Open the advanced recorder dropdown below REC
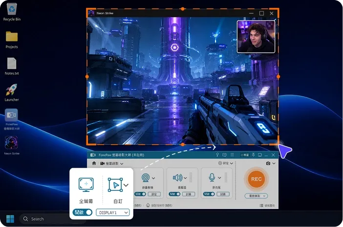The image size is (343, 227). pyautogui.click(x=256, y=196)
